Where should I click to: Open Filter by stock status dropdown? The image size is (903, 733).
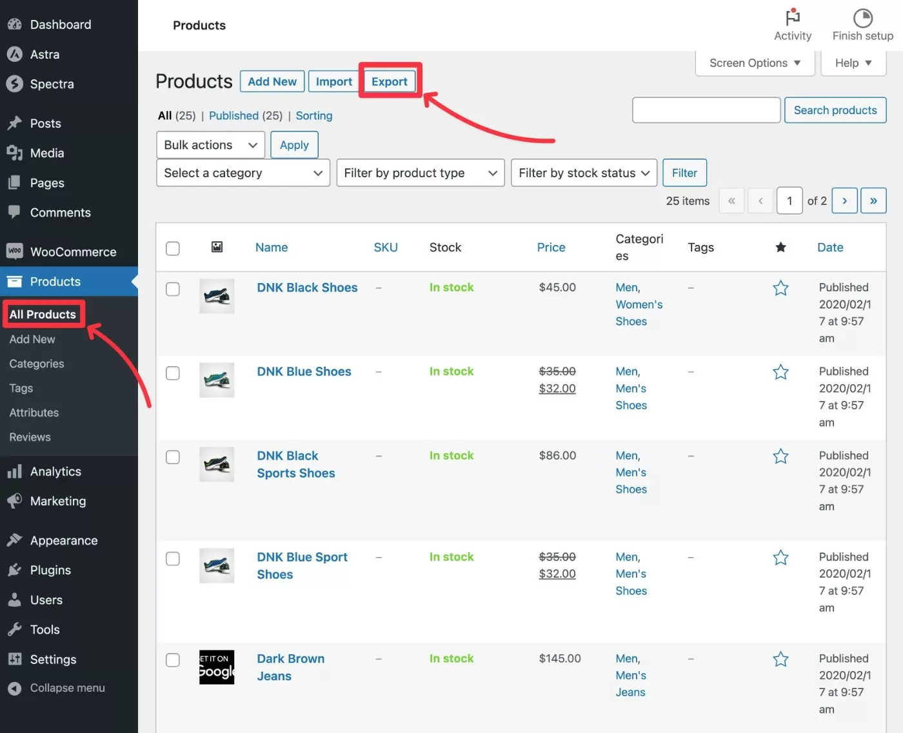pos(584,173)
